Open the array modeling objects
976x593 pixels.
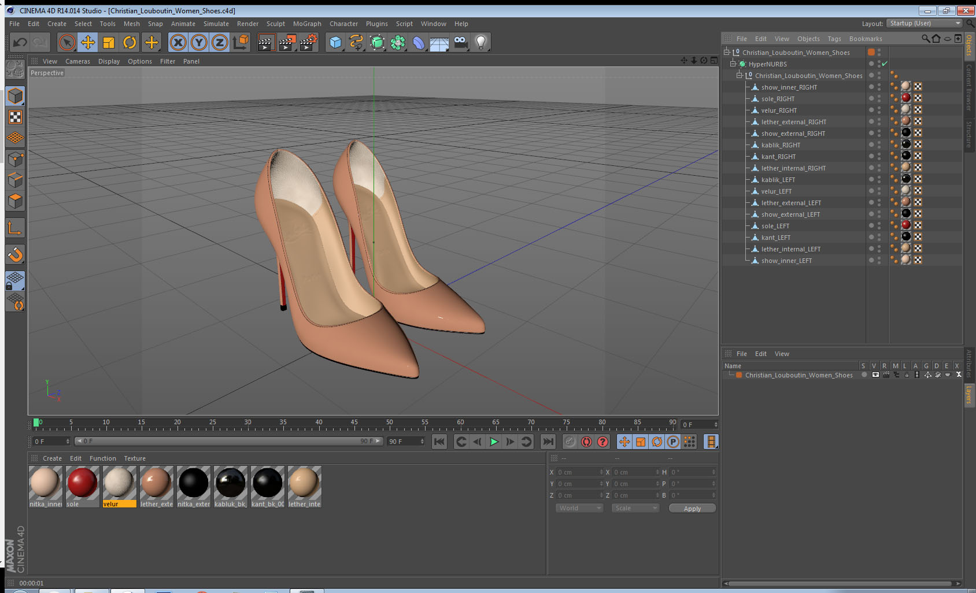(x=398, y=42)
